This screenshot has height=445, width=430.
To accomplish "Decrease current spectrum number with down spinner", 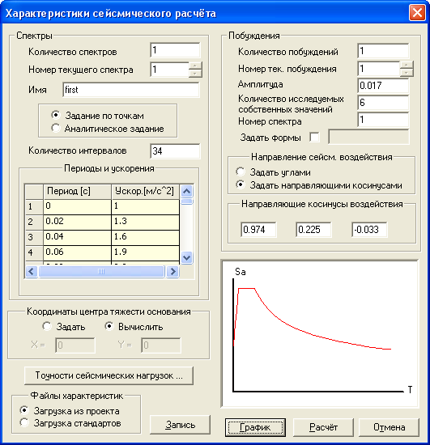I will 195,73.
